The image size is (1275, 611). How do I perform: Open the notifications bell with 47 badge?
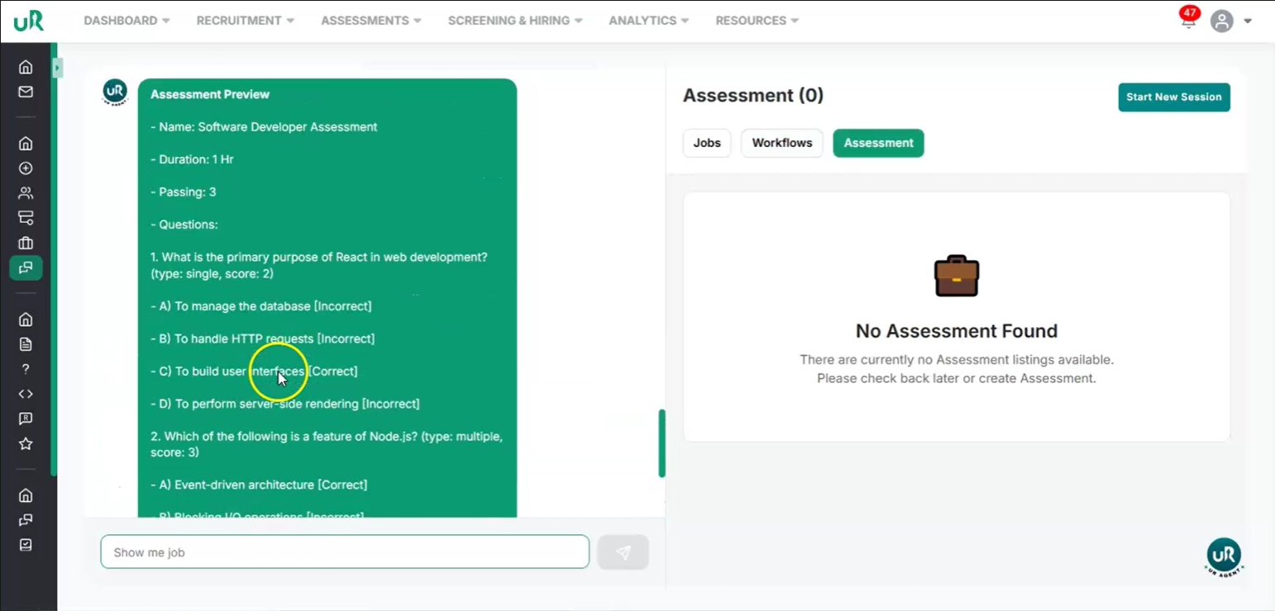point(1188,21)
